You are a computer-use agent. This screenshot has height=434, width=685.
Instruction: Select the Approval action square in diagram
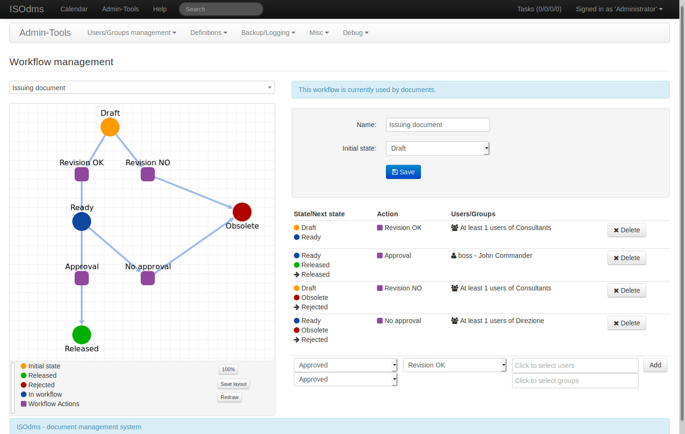pyautogui.click(x=82, y=278)
